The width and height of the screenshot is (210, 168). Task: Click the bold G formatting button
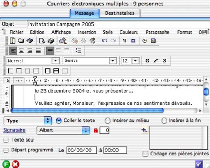147,60
